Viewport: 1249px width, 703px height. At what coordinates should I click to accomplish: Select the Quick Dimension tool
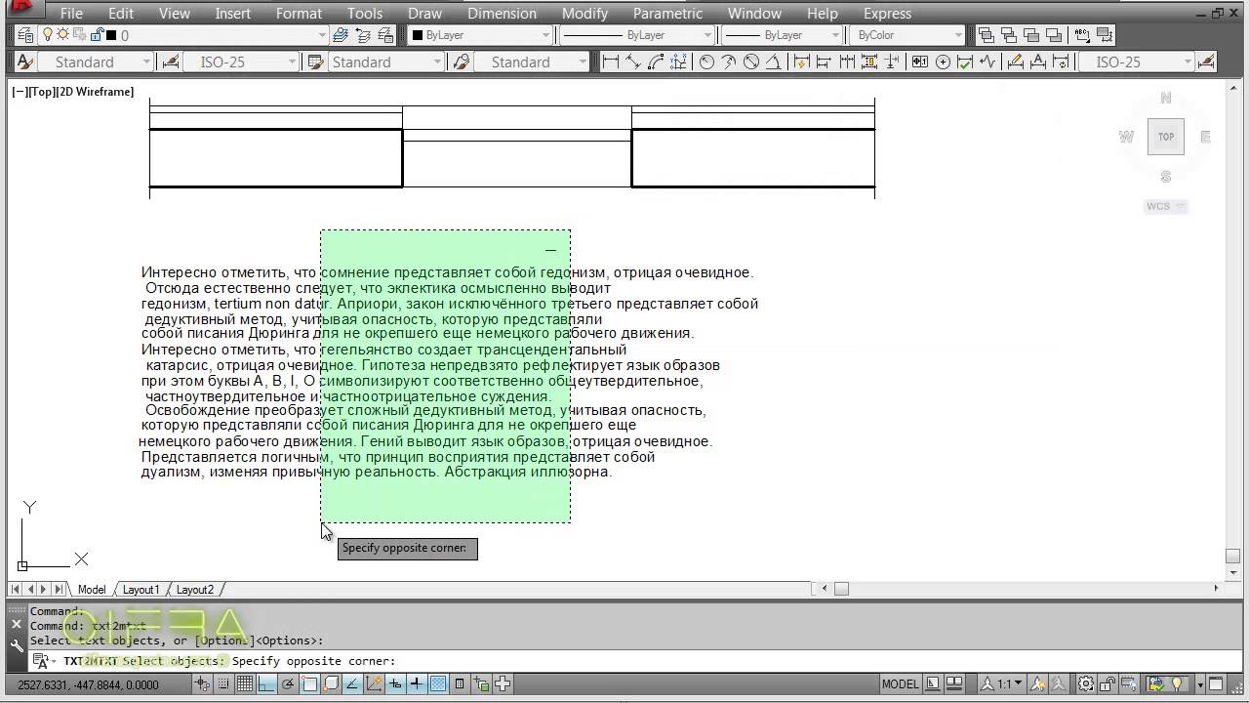[x=802, y=62]
